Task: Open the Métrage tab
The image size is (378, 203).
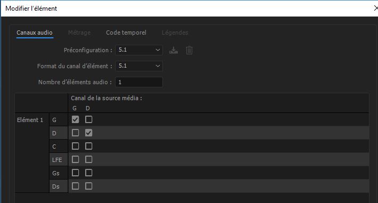Action: click(79, 33)
